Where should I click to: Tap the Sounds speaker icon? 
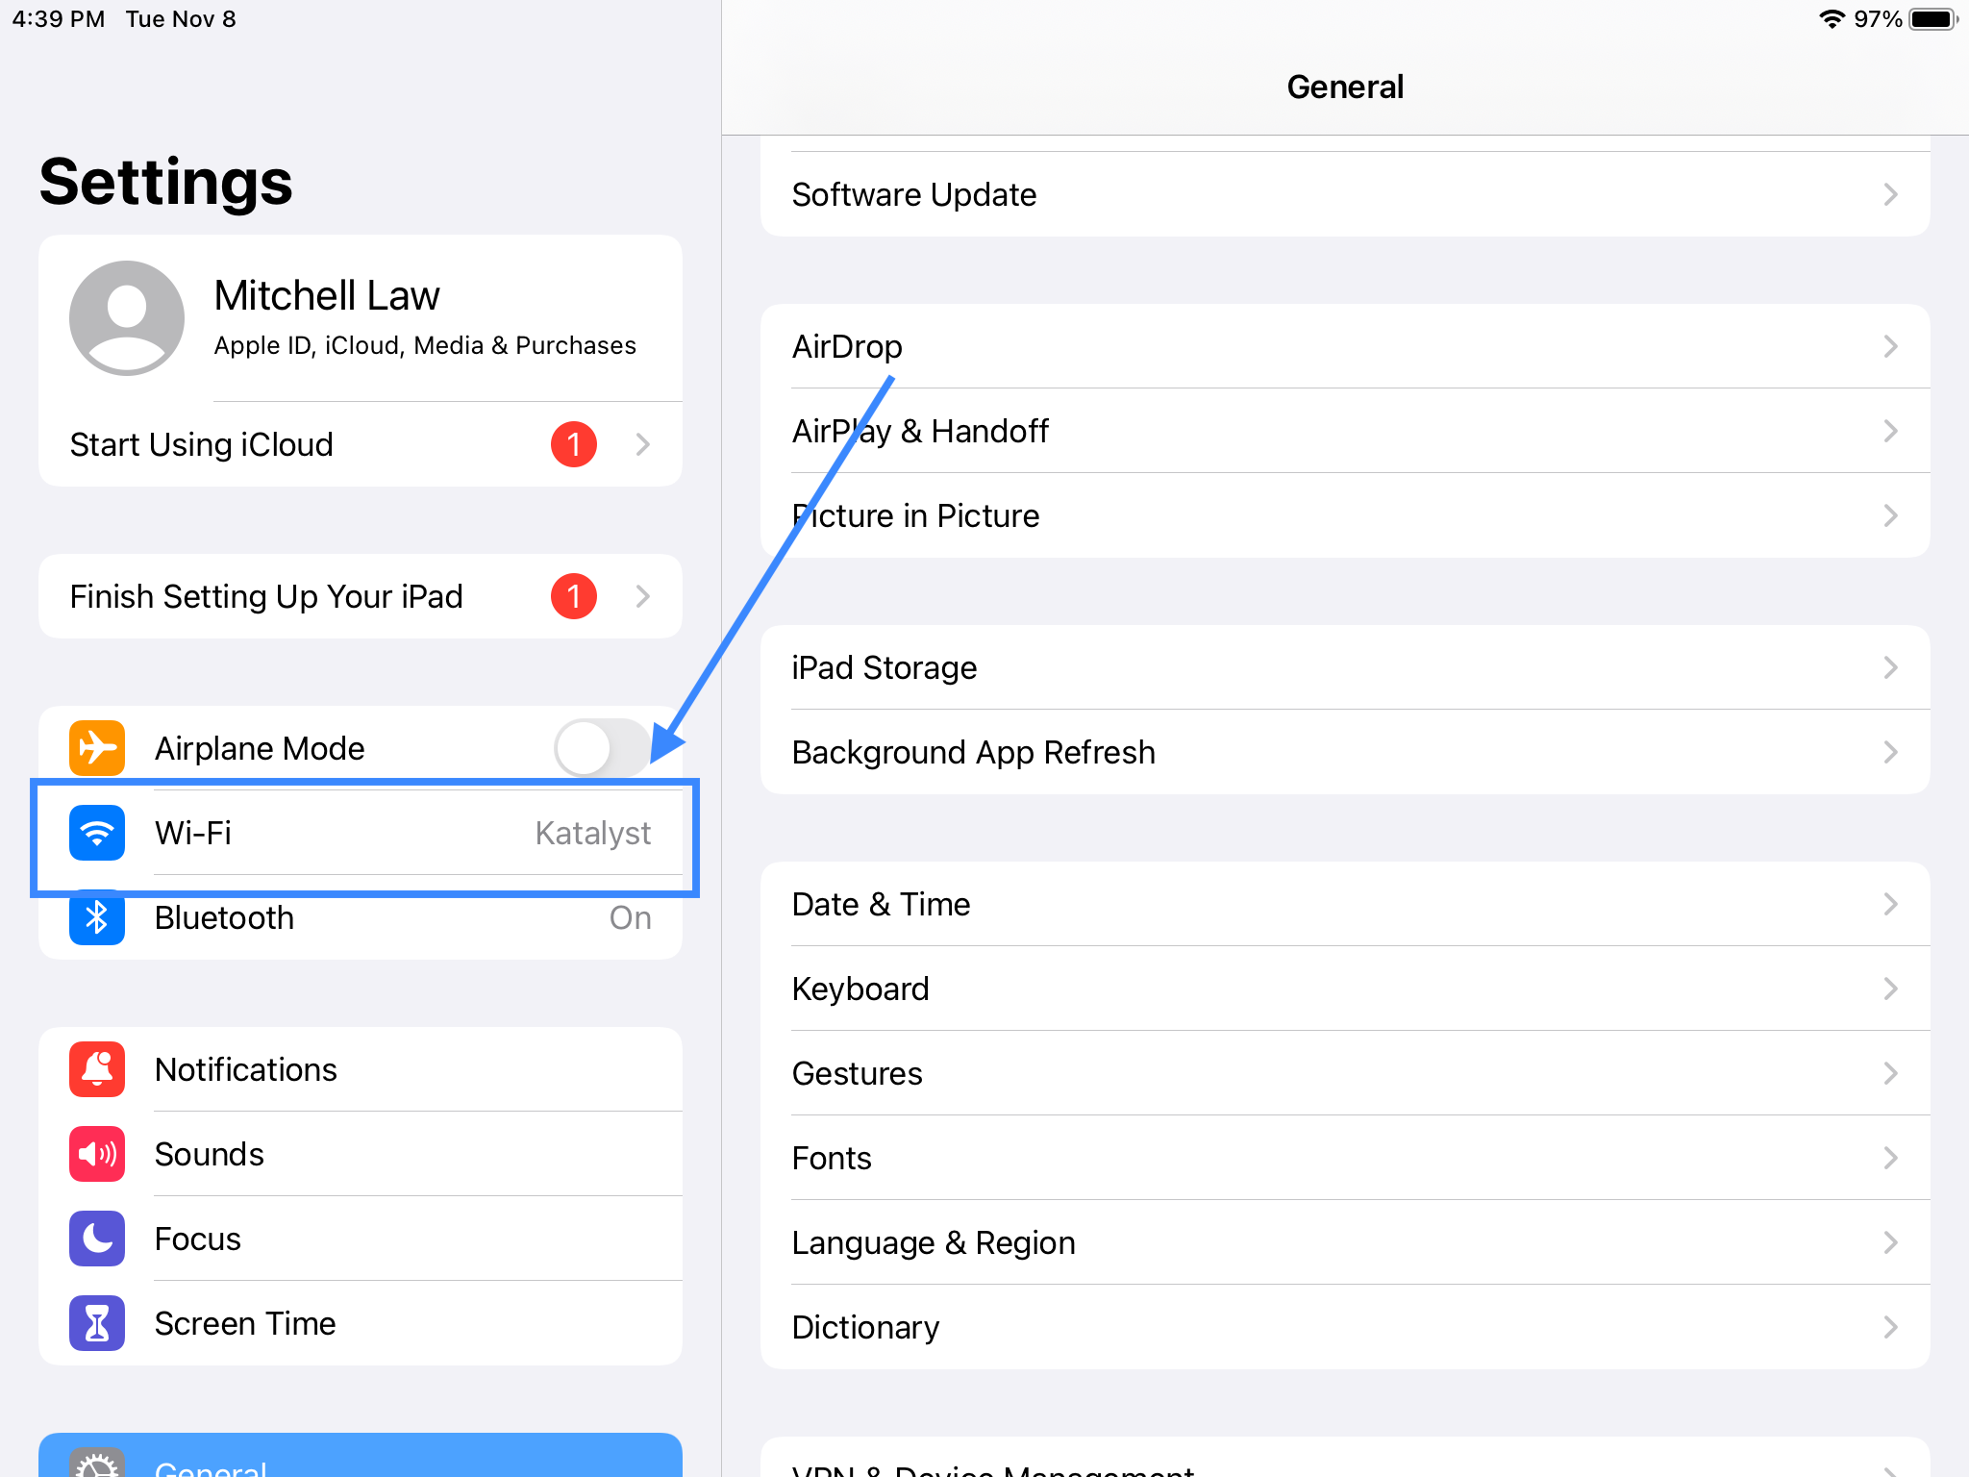[97, 1154]
